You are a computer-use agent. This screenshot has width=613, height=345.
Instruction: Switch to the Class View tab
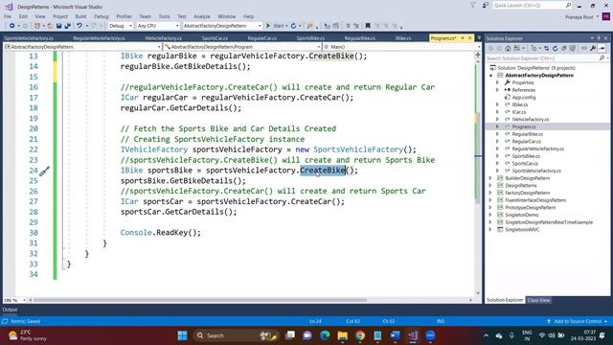[x=538, y=300]
